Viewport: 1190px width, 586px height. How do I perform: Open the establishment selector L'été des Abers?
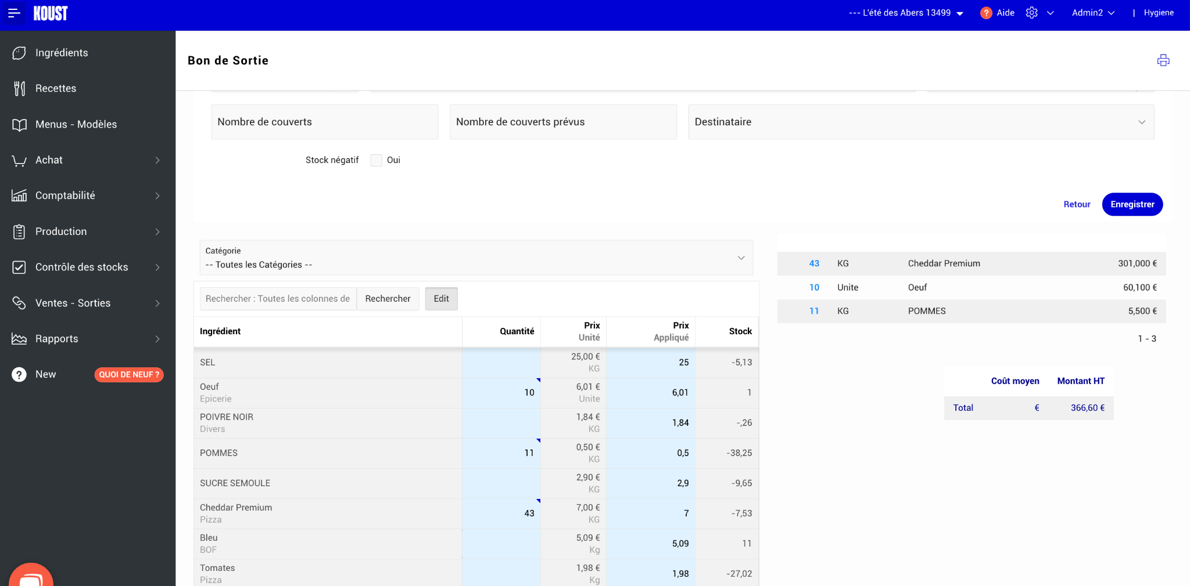coord(906,13)
